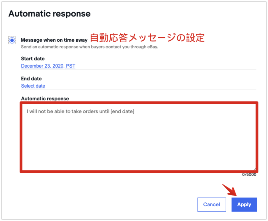The image size is (268, 221).
Task: Click the 'End date' section label
Action: 31,78
